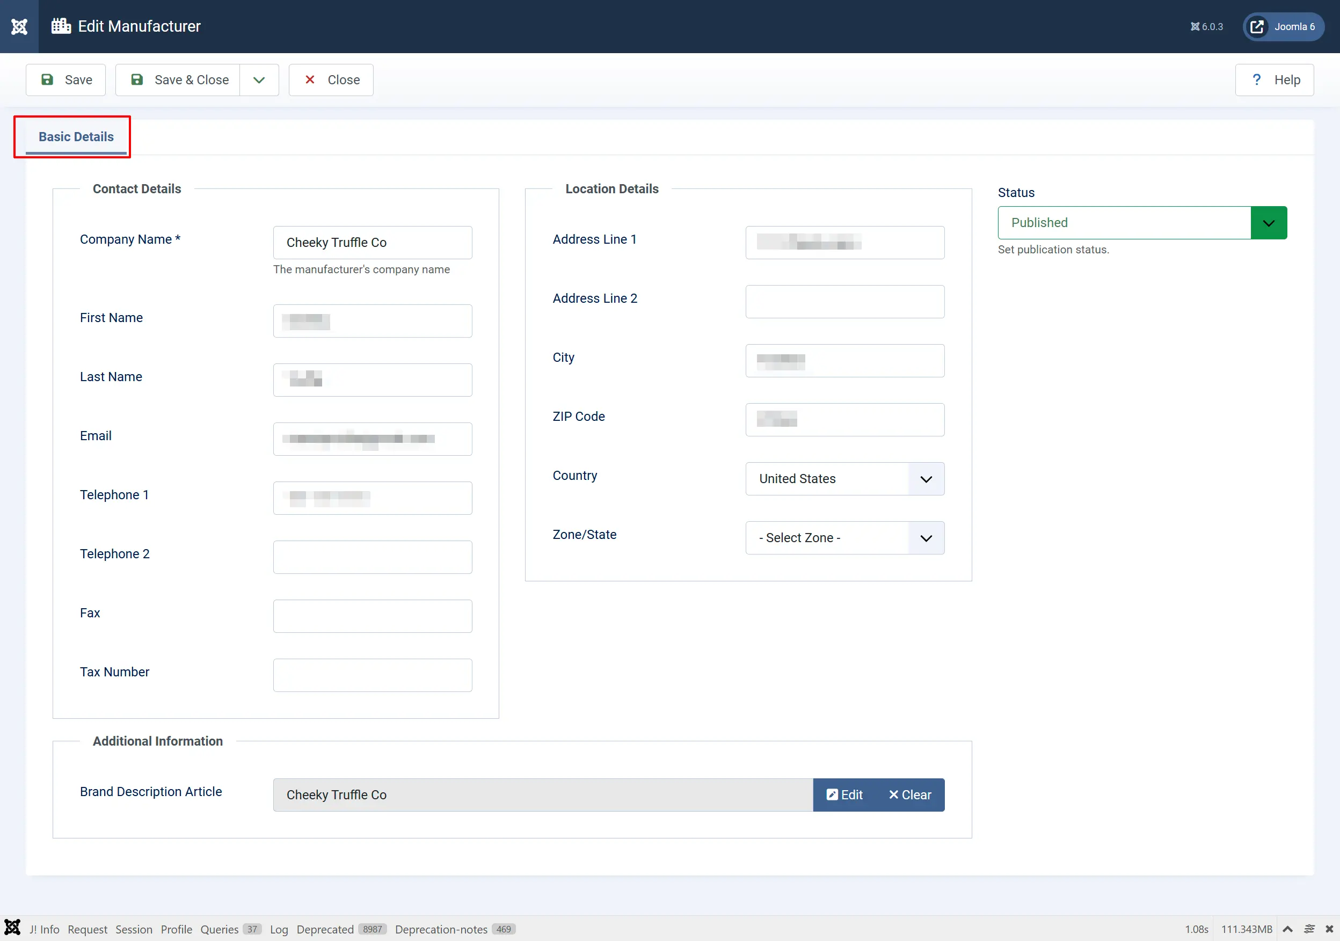Screen dimensions: 1340x941
Task: Click the Email input field
Action: 373,439
